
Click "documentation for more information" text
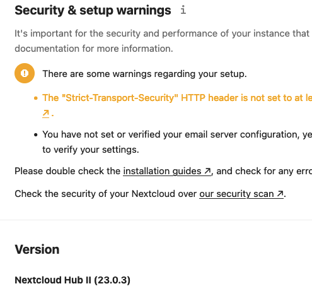pos(94,49)
